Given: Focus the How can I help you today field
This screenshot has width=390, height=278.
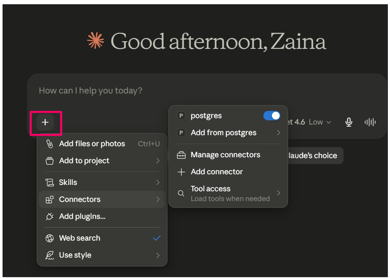Looking at the screenshot, I should [206, 91].
